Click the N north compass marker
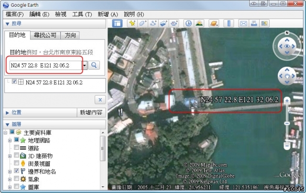 287,33
